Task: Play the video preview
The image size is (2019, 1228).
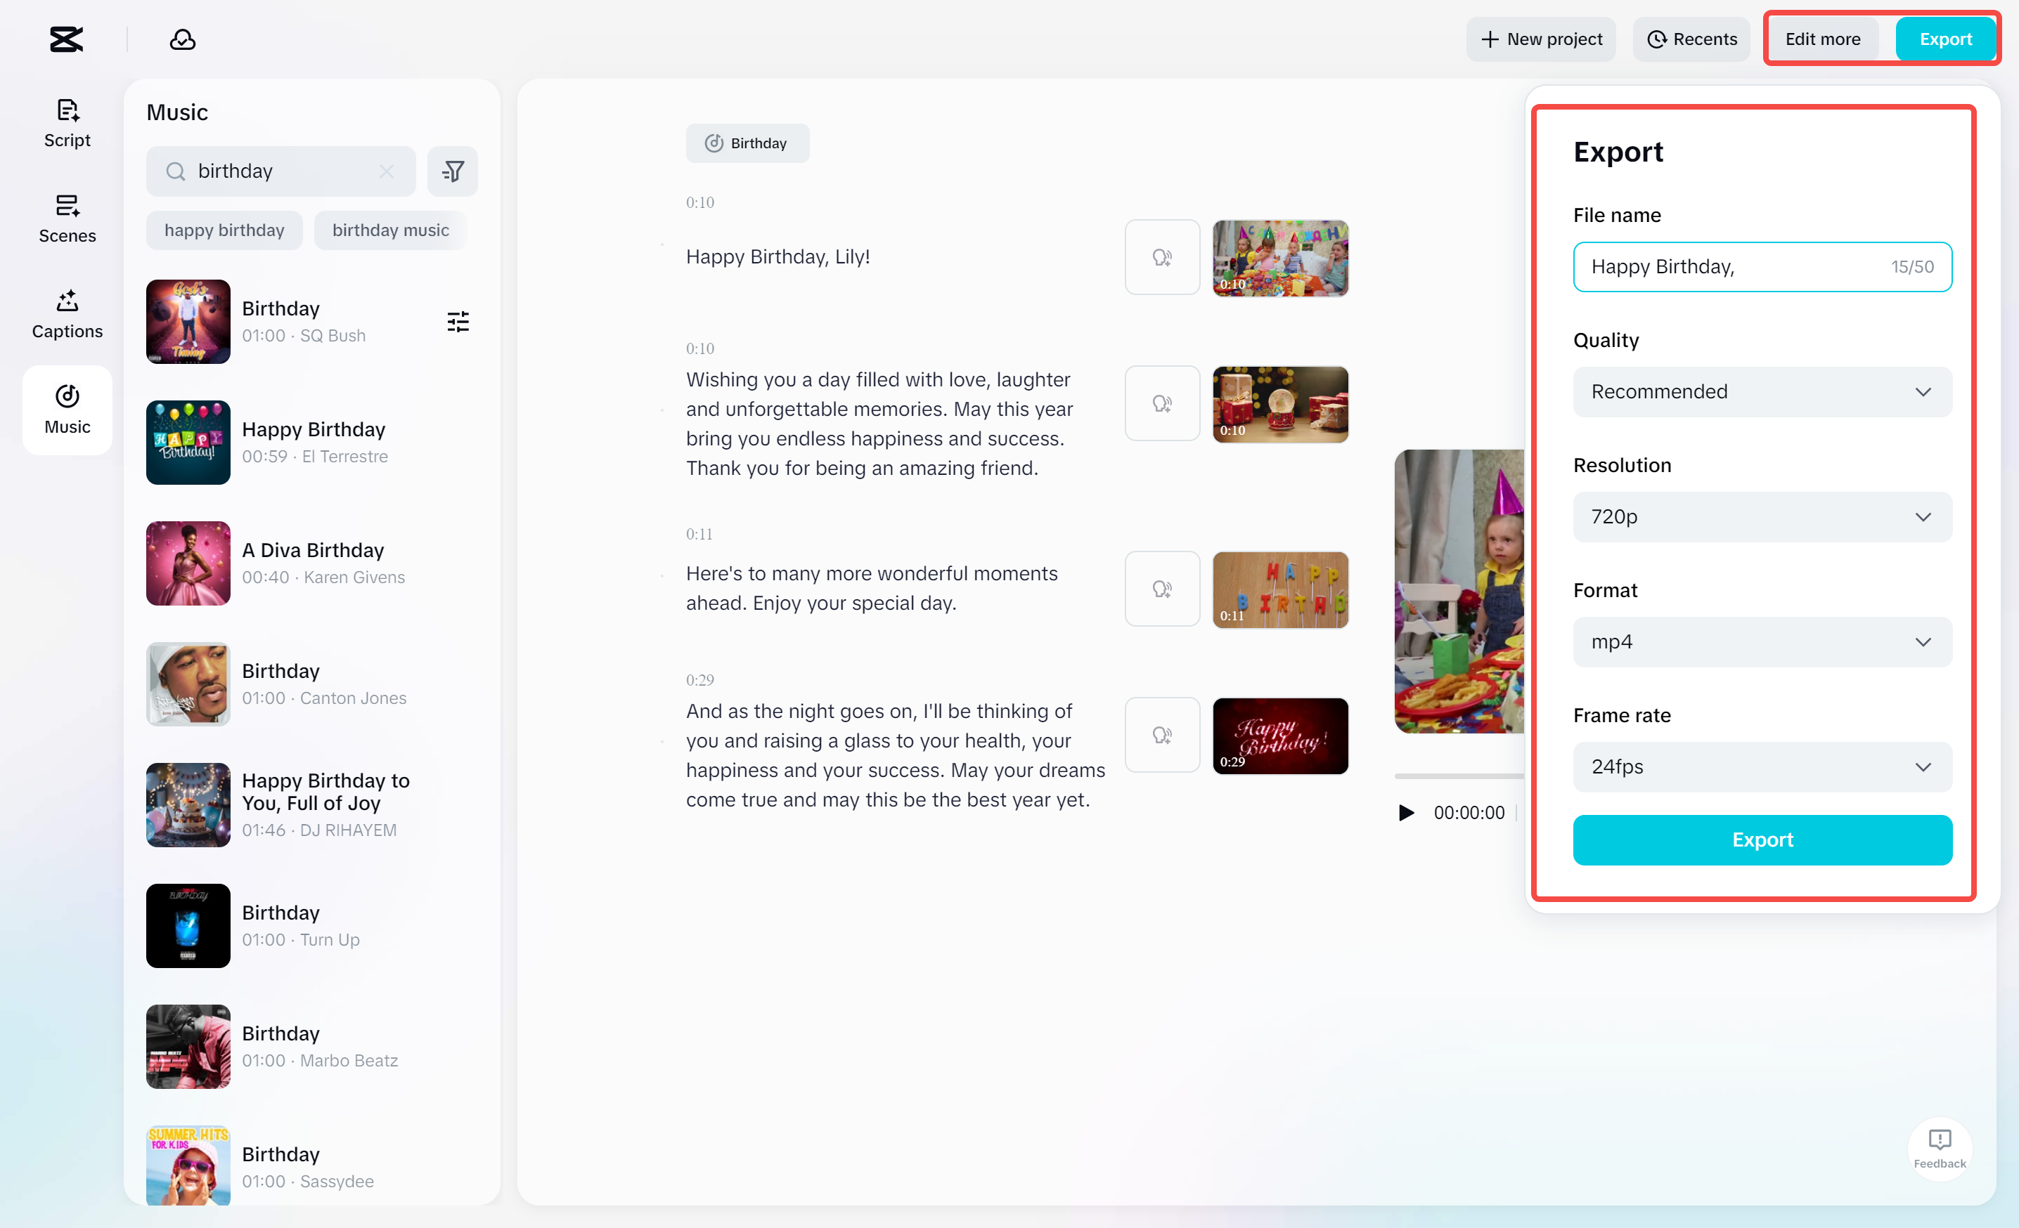Action: pyautogui.click(x=1406, y=812)
